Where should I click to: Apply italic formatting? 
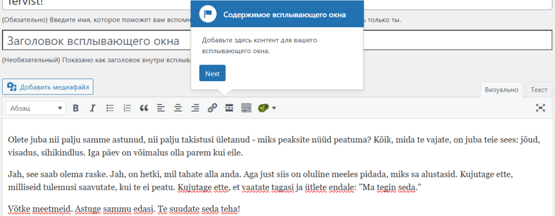tap(92, 108)
